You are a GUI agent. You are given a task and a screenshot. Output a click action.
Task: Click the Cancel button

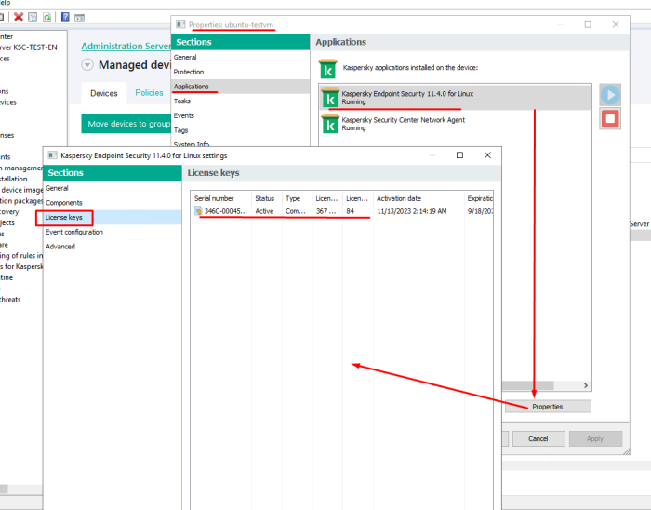[x=538, y=438]
